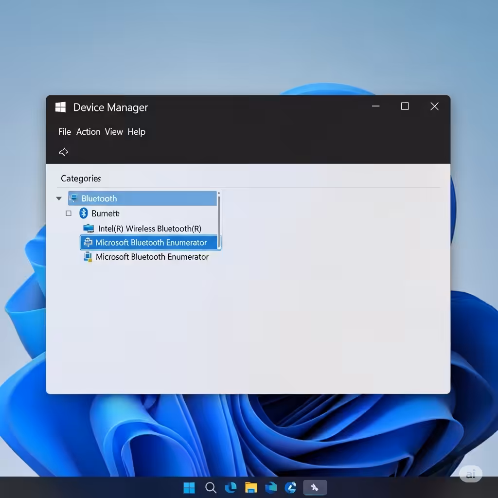The width and height of the screenshot is (498, 498).
Task: Open the File menu
Action: [x=65, y=132]
